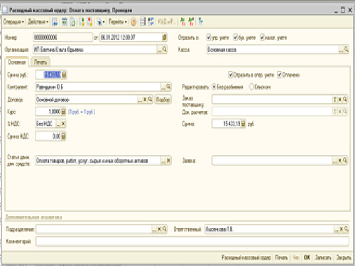The height and width of the screenshot is (268, 355).
Task: Open magnifier icon in Касса field
Action: click(x=346, y=49)
